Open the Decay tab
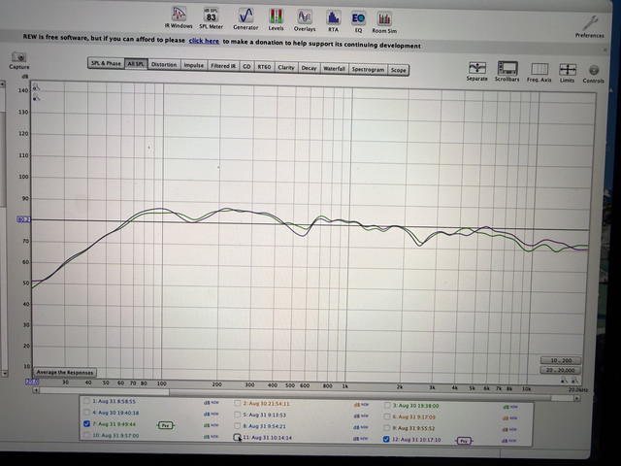This screenshot has height=466, width=621. pyautogui.click(x=309, y=68)
